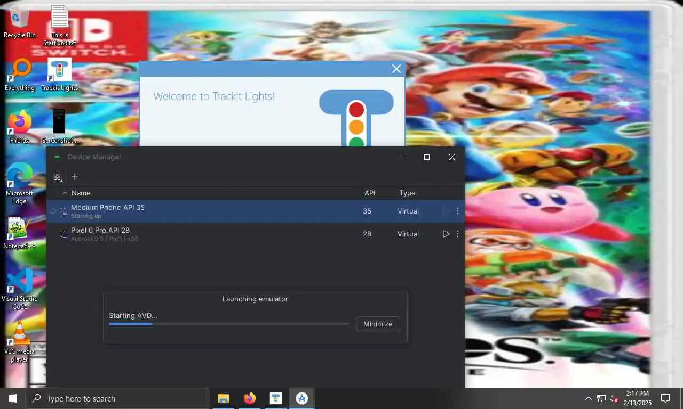Viewport: 683px width, 409px height.
Task: Click the Device Manager group view icon
Action: [58, 177]
